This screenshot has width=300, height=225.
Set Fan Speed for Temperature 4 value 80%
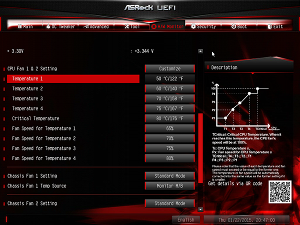[169, 158]
